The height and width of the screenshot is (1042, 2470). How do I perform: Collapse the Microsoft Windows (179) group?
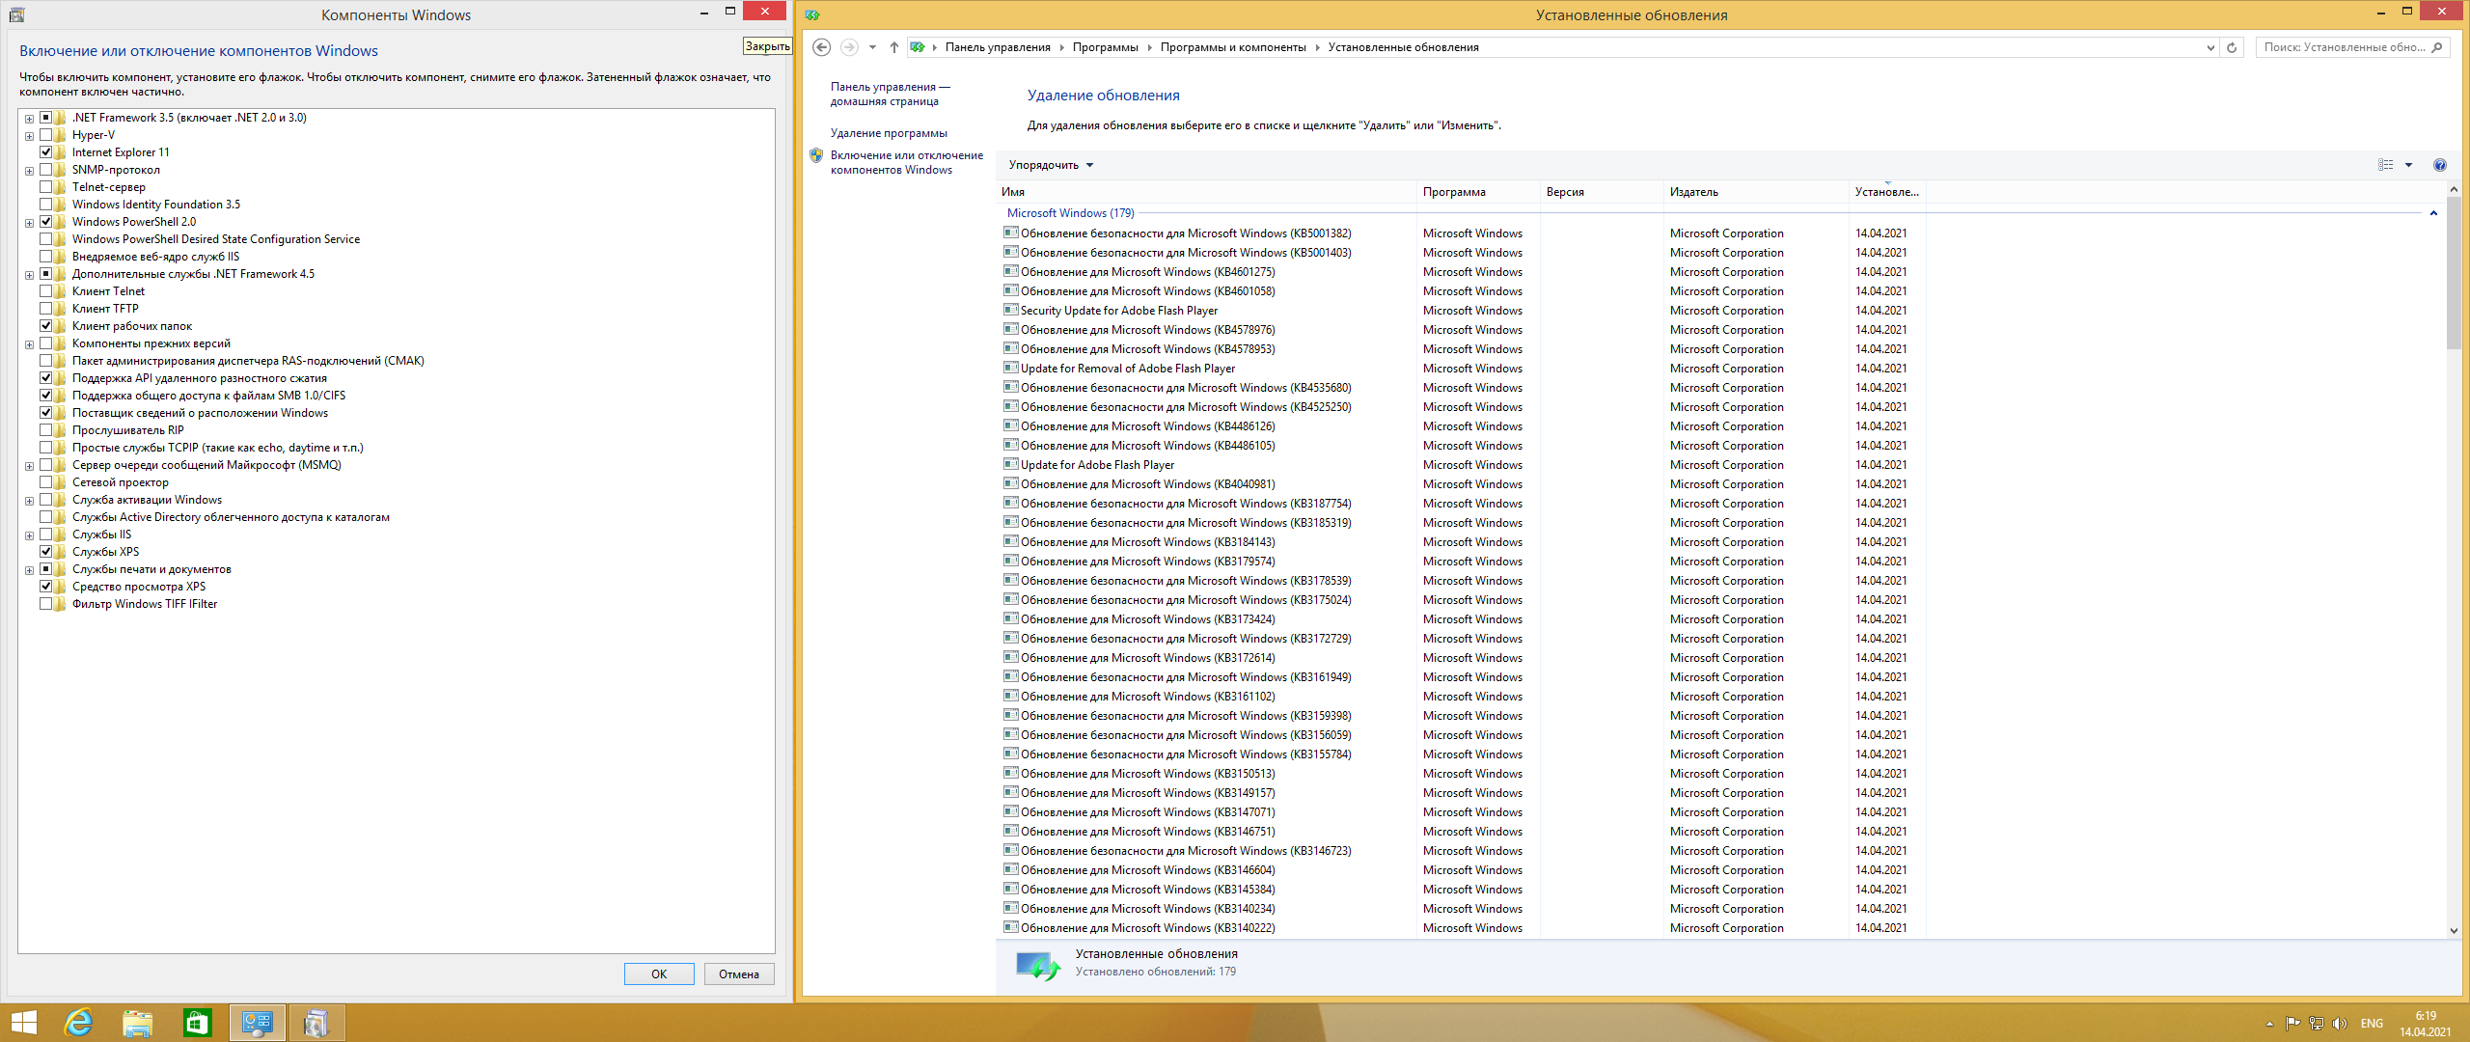point(2433,213)
